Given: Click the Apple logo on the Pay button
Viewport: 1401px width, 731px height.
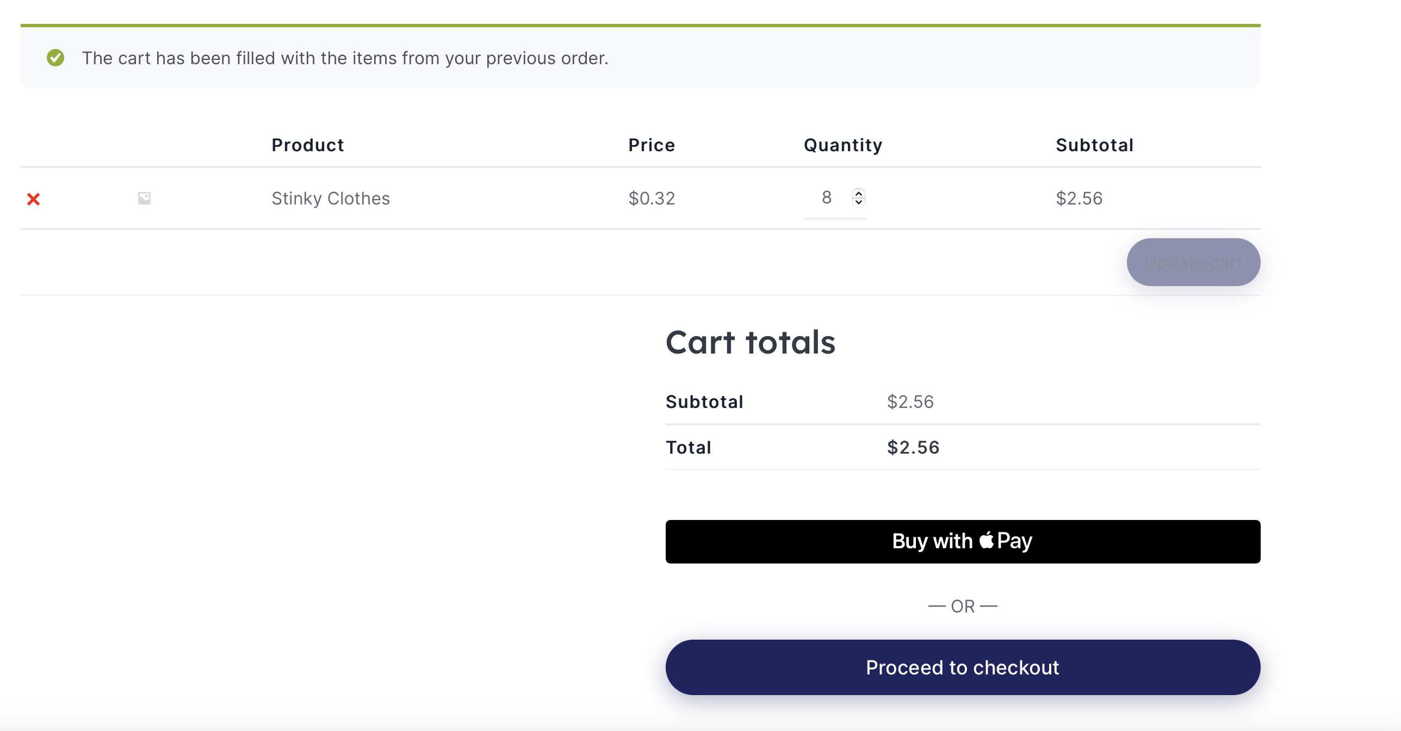Looking at the screenshot, I should (x=987, y=540).
